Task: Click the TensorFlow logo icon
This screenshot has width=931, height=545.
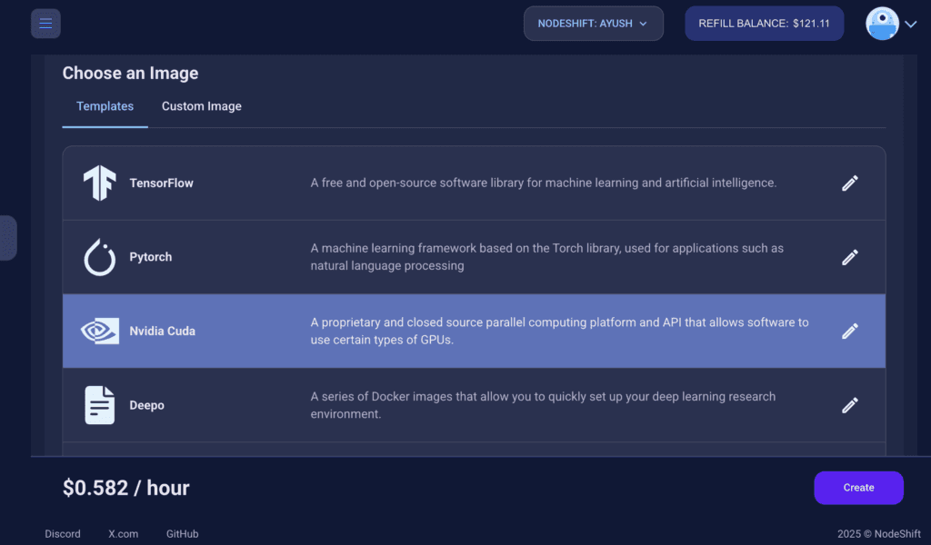Action: click(x=100, y=183)
